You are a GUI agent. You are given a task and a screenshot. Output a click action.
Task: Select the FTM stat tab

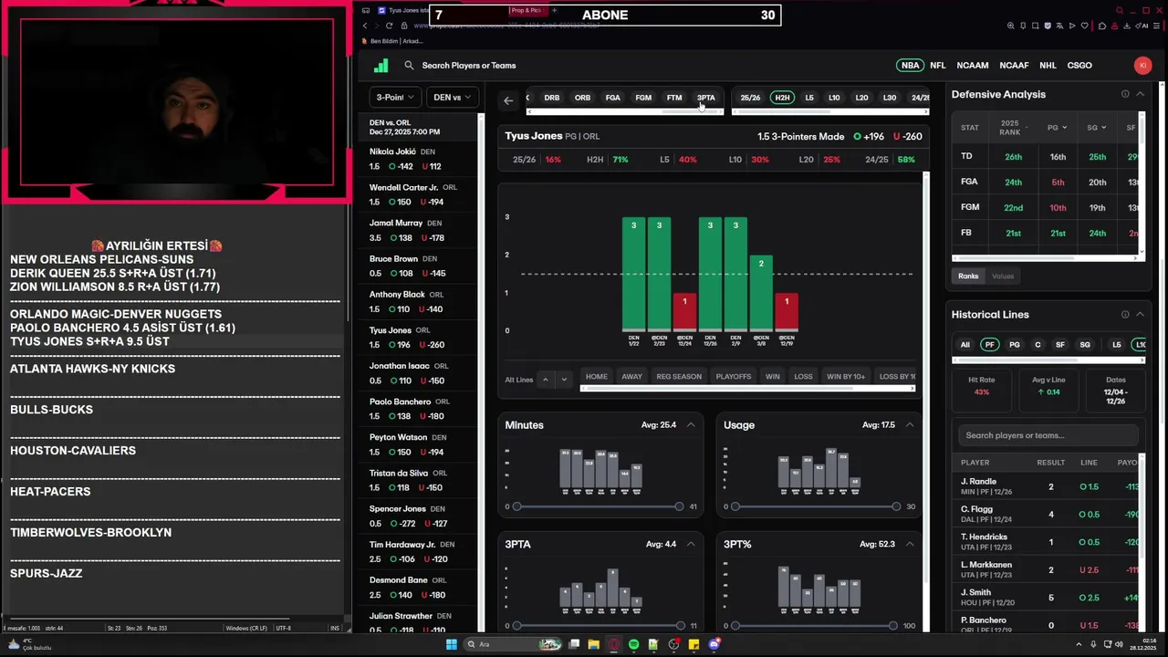click(x=673, y=98)
